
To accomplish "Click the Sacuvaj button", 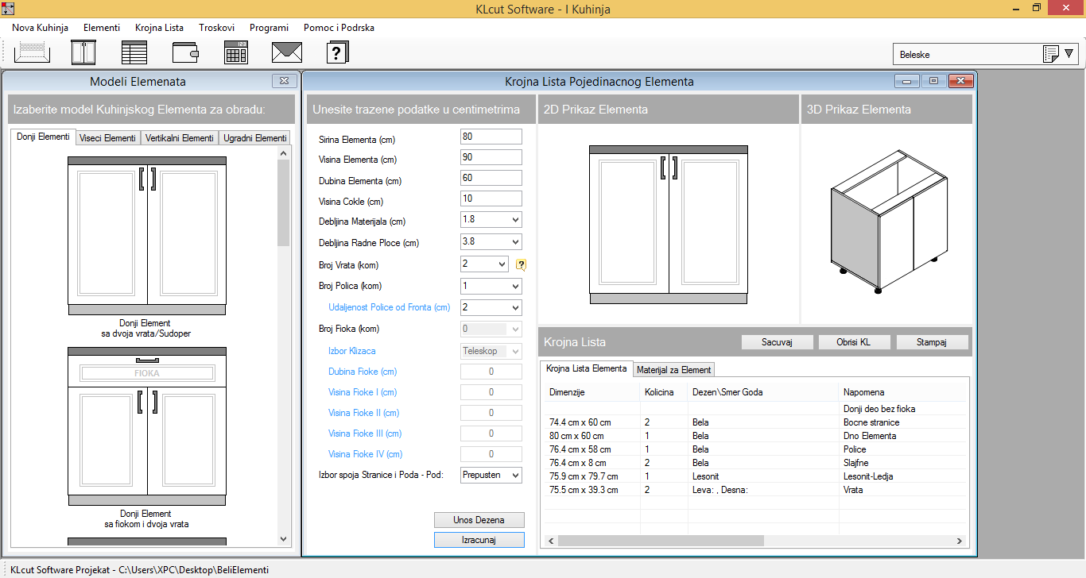I will point(778,342).
